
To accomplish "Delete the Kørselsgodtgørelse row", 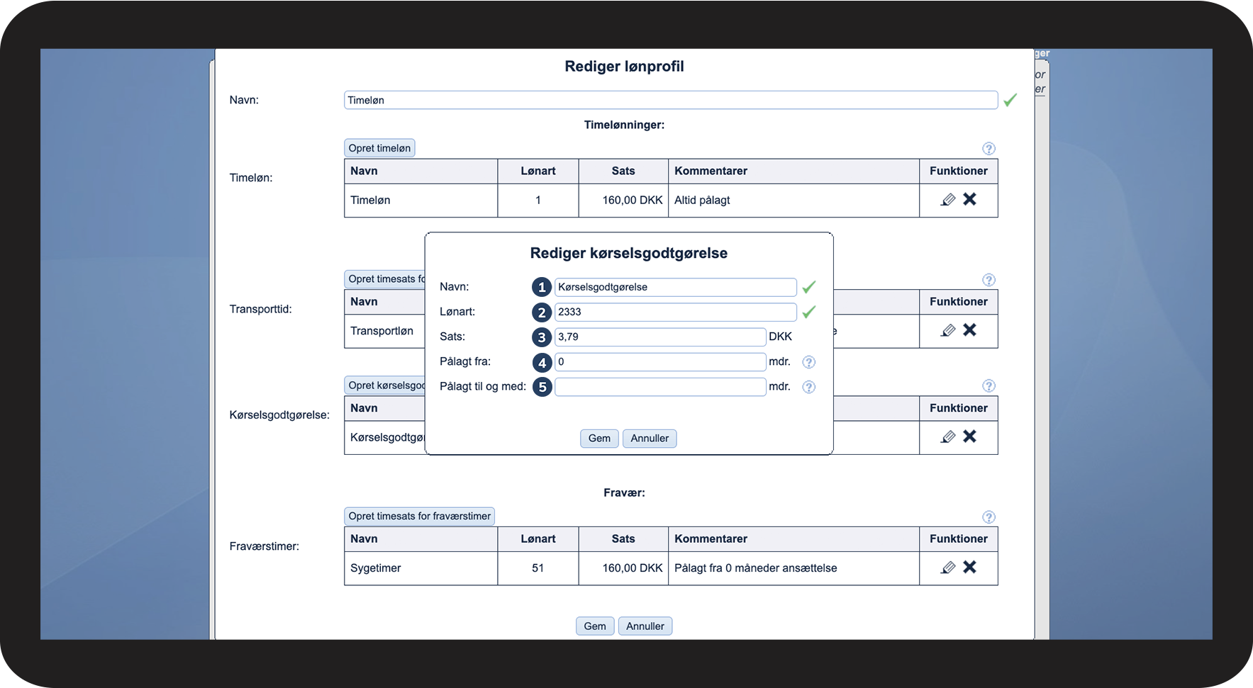I will click(x=969, y=436).
